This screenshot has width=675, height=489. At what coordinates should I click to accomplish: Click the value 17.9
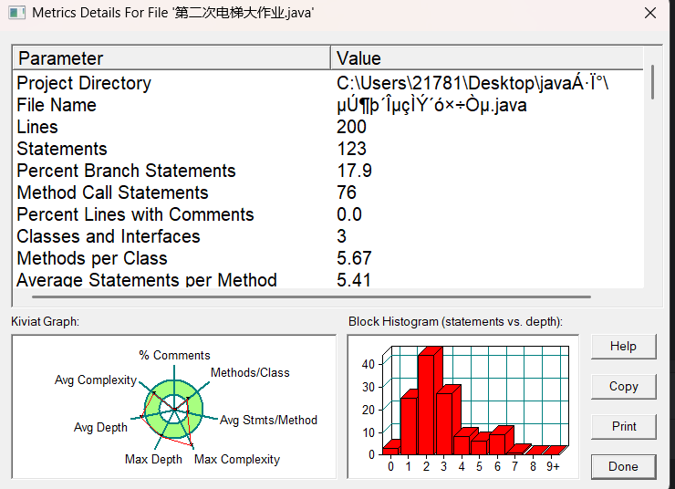pos(354,171)
